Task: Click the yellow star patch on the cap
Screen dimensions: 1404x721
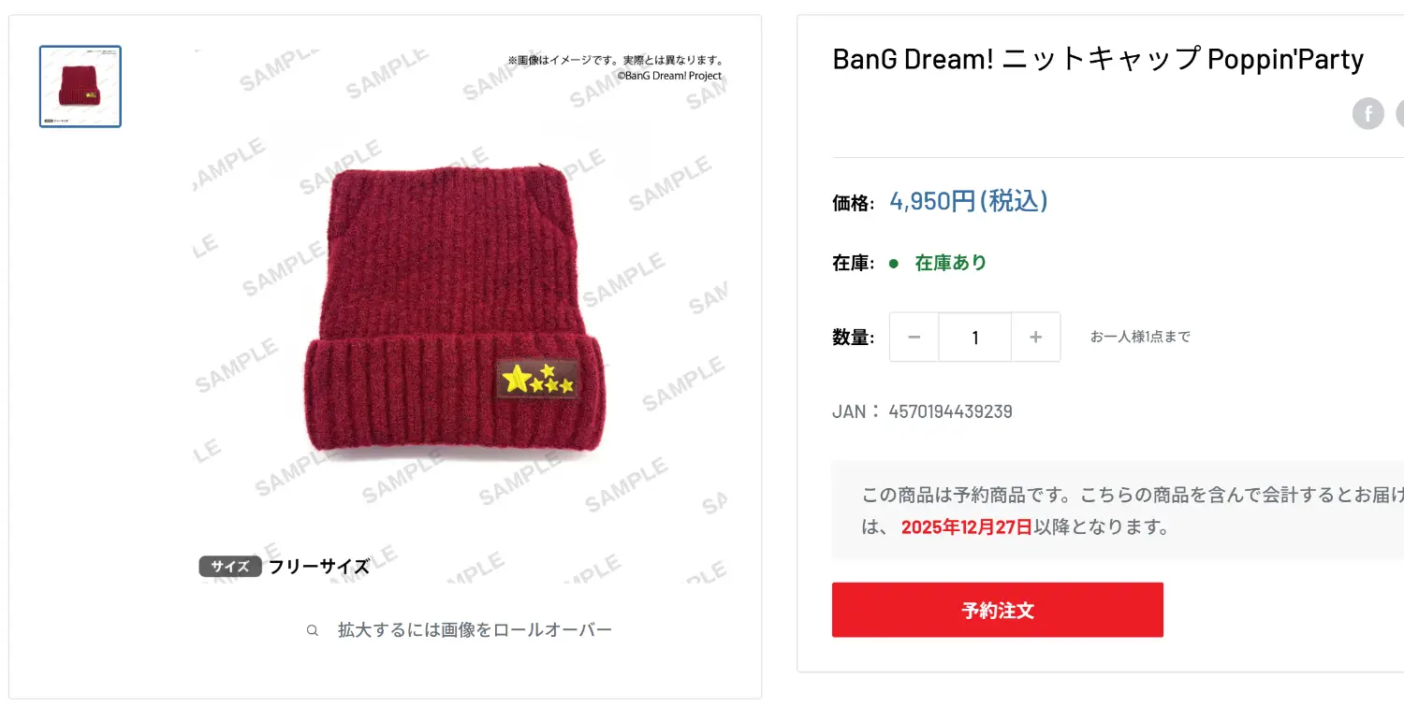Action: (537, 379)
